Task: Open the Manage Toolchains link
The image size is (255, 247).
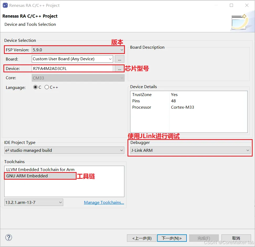Action: 104,203
